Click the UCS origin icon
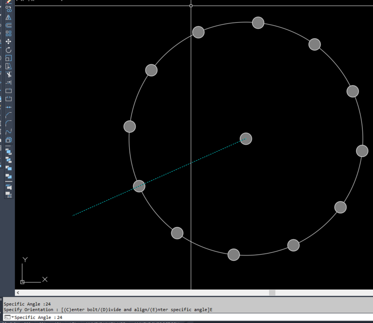373x323 pixels. tap(22, 282)
